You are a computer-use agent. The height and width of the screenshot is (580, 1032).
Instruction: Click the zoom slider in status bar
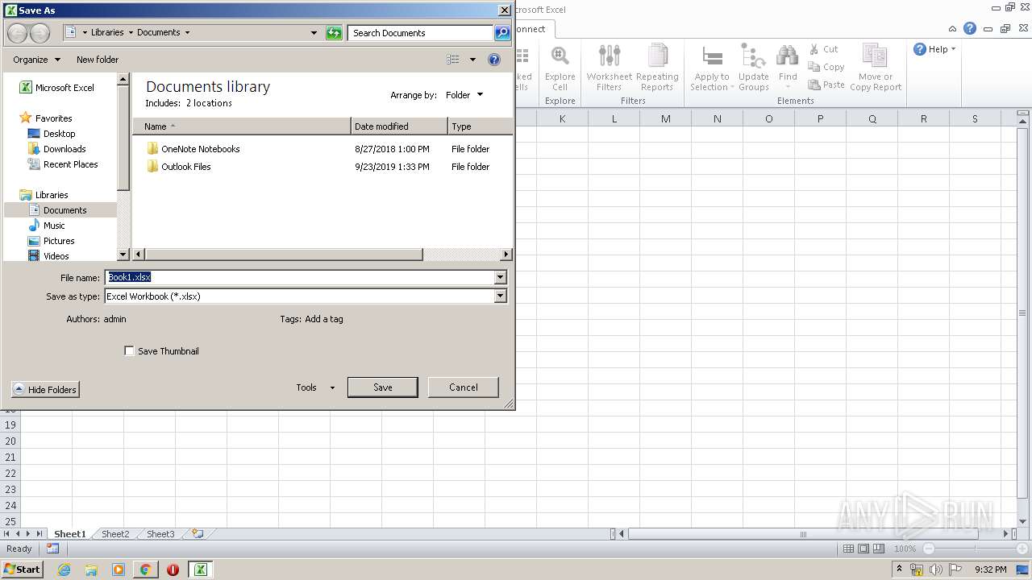coord(976,549)
